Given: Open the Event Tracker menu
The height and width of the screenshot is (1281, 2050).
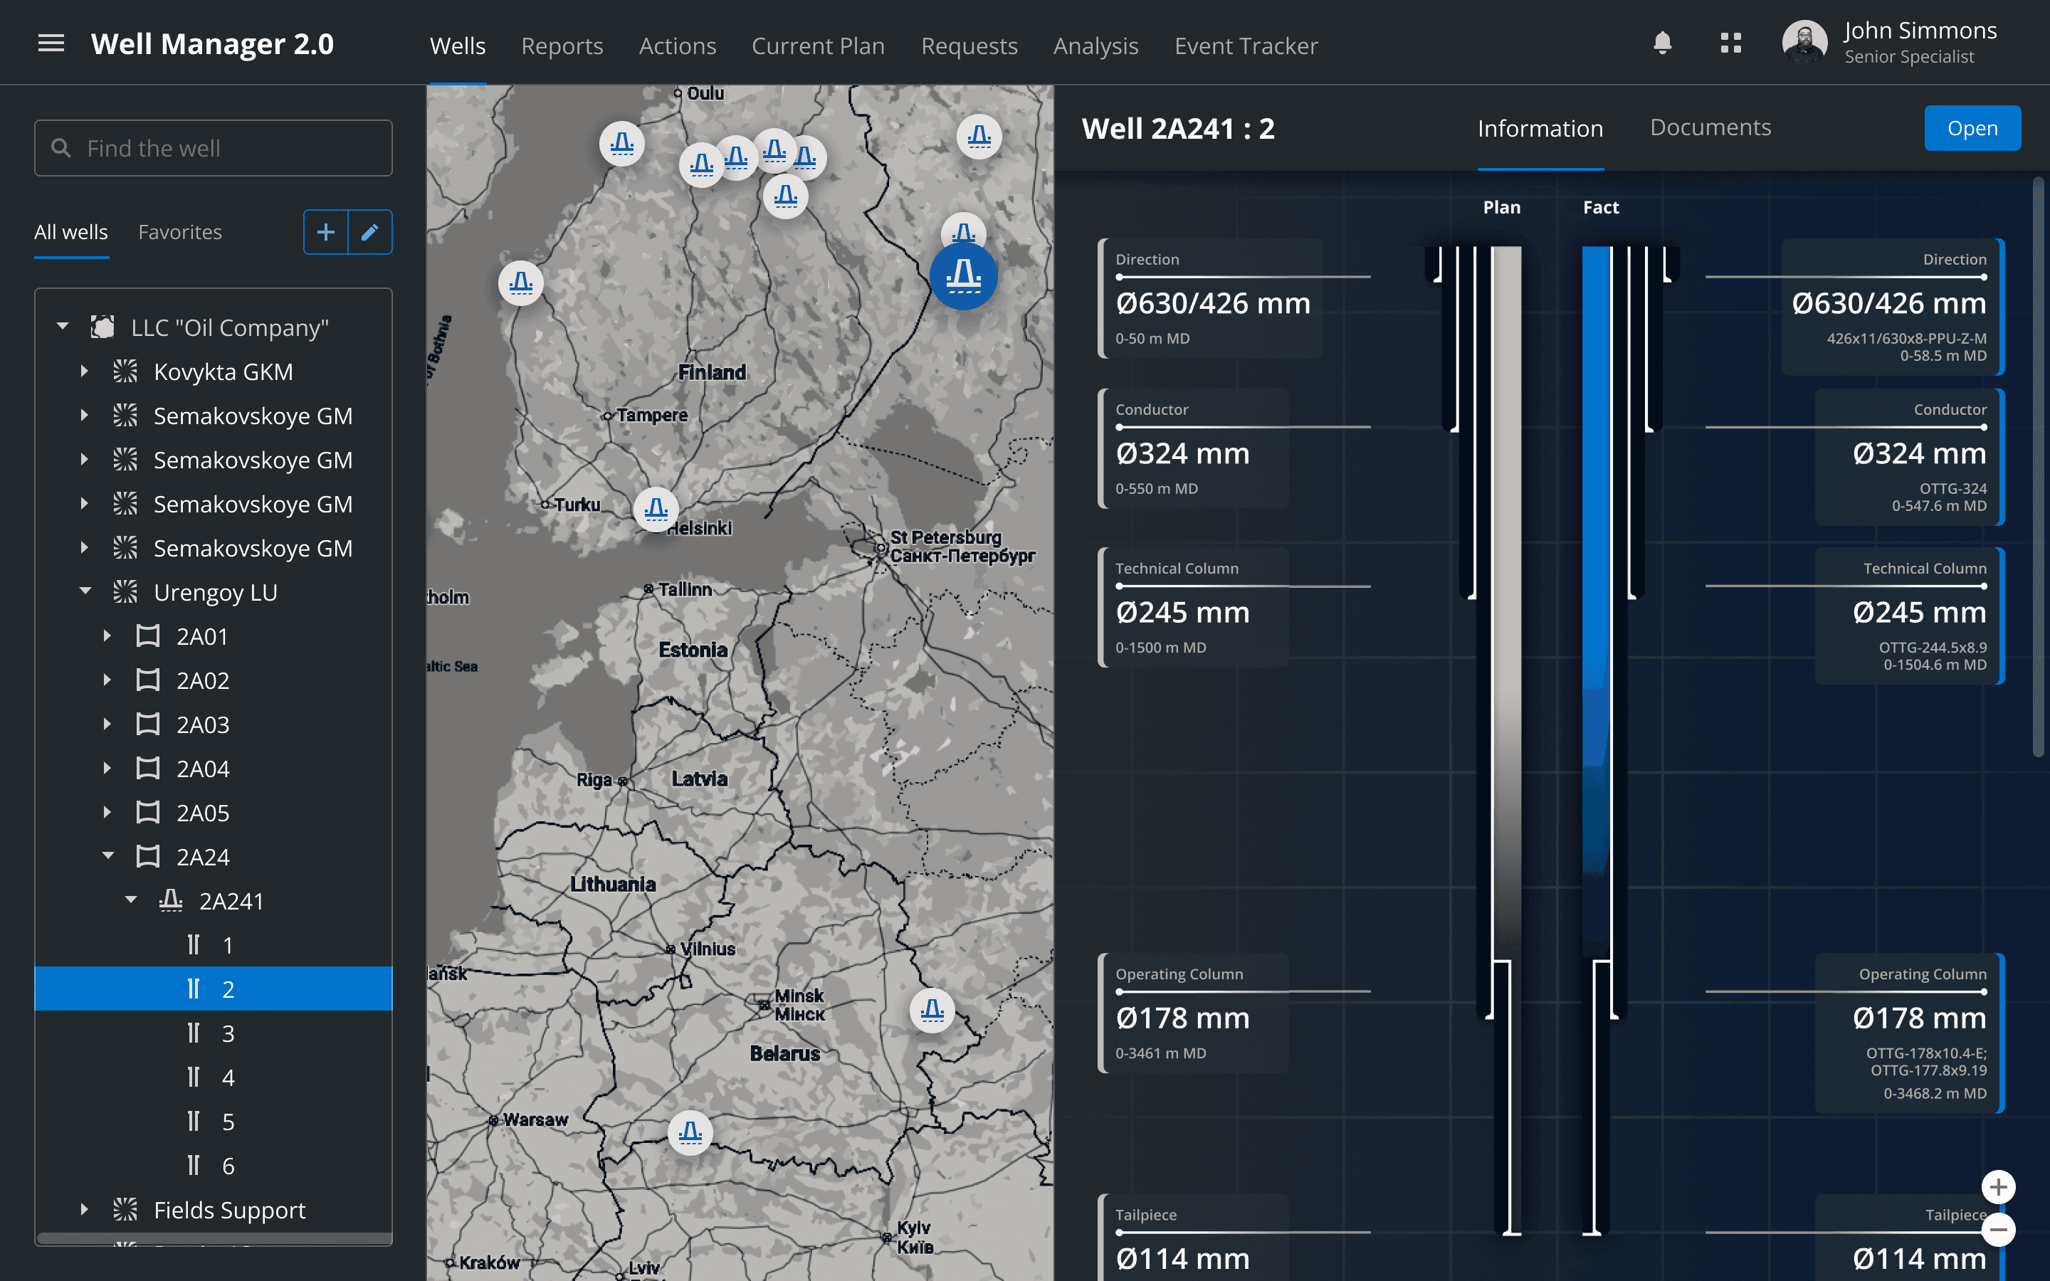Looking at the screenshot, I should coord(1245,46).
